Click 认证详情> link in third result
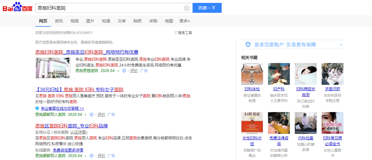Viewport: 372px width, 160px height. 79,132
